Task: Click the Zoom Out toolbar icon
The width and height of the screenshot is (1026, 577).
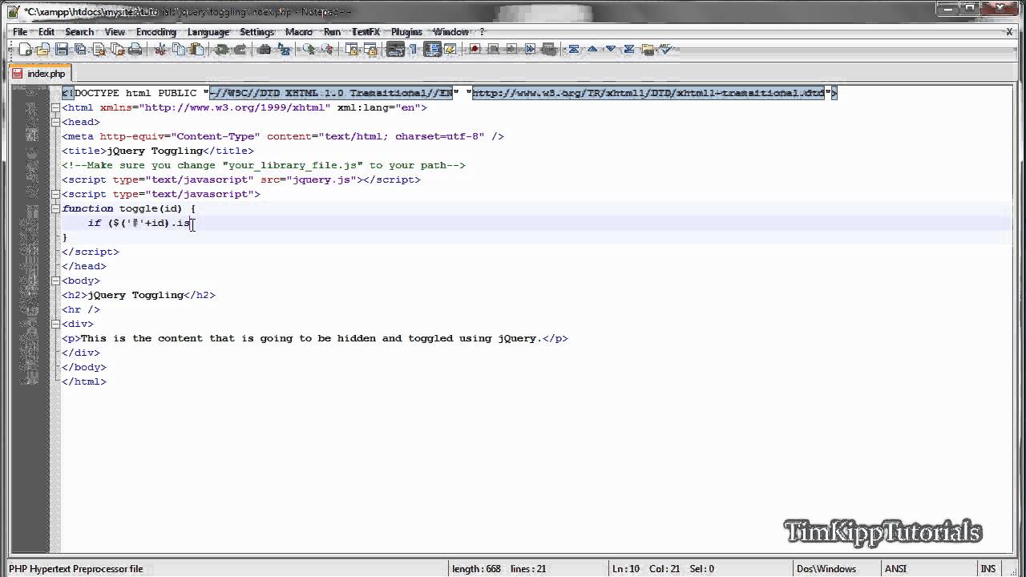Action: (x=327, y=50)
